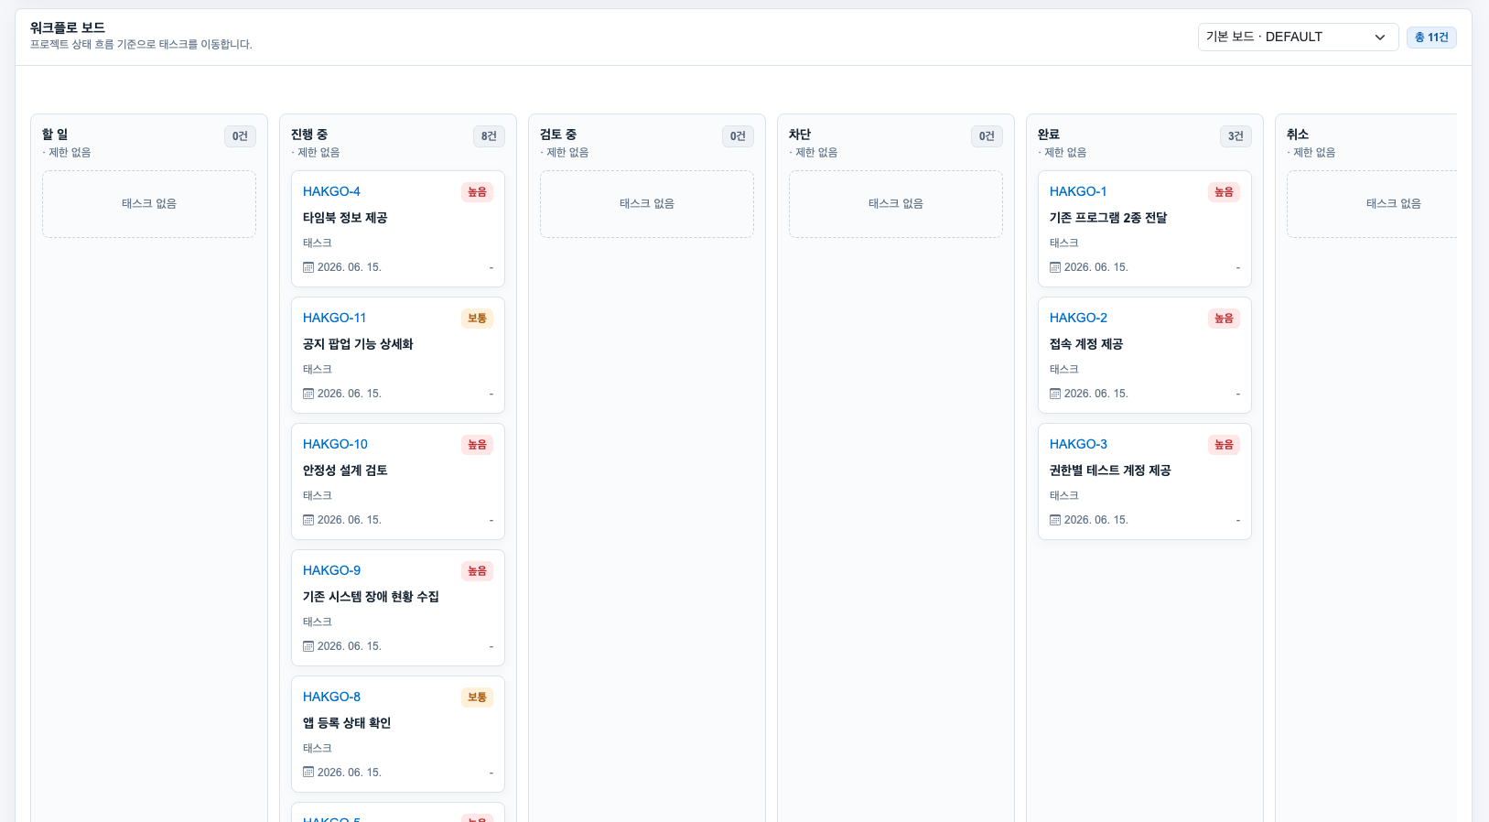The height and width of the screenshot is (822, 1489).
Task: Click the 진행 중 column header
Action: pos(309,135)
